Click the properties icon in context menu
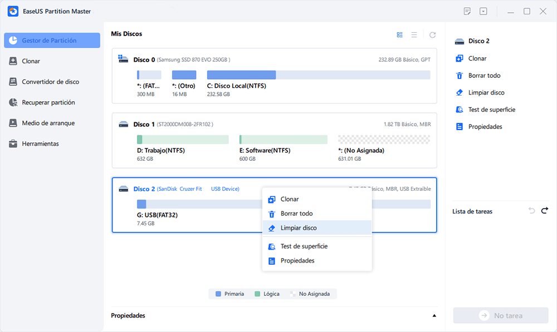 click(x=272, y=261)
